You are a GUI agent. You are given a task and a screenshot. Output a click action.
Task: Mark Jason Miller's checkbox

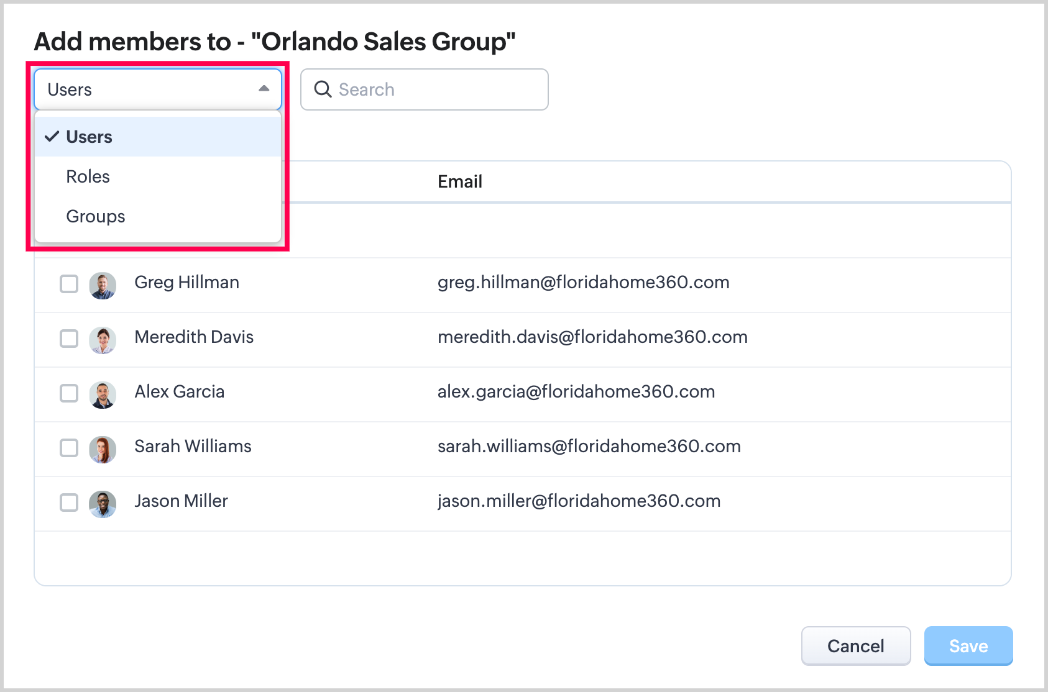click(69, 503)
